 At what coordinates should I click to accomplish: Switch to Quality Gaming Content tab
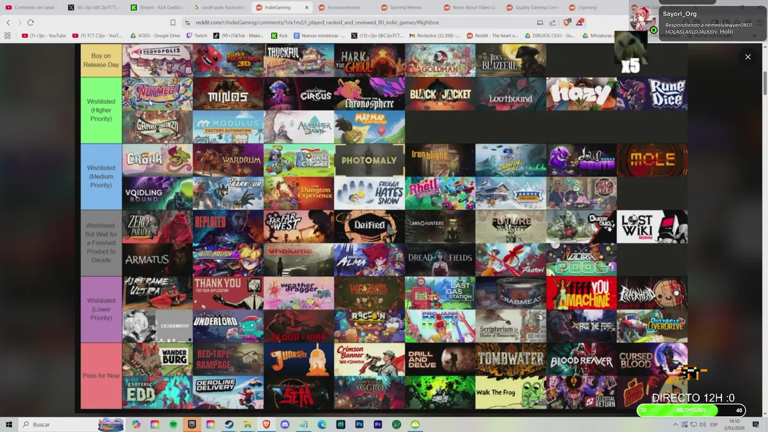coord(532,7)
